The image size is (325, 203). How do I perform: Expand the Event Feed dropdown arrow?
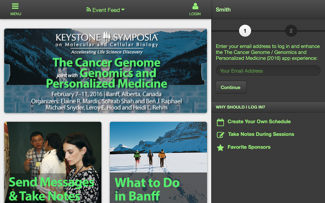pyautogui.click(x=123, y=10)
